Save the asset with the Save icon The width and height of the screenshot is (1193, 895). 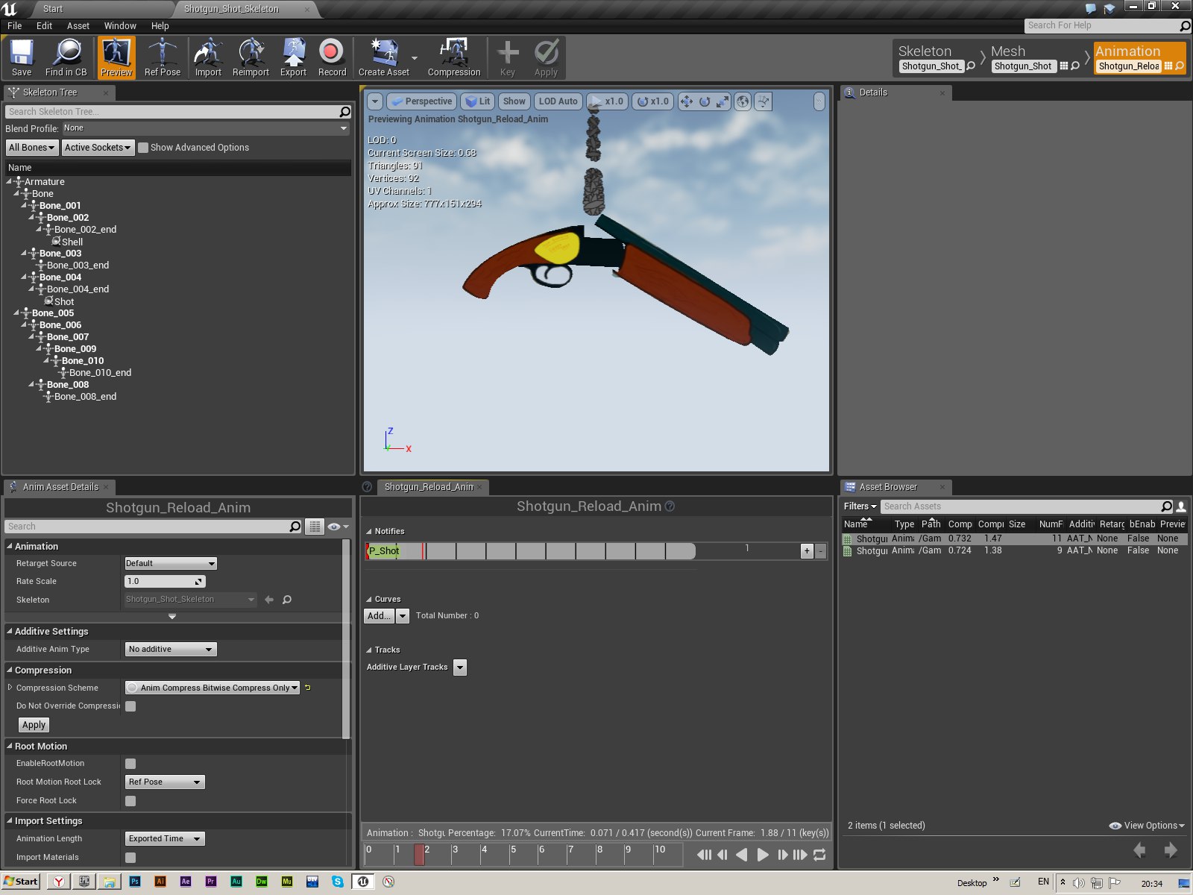[x=22, y=58]
